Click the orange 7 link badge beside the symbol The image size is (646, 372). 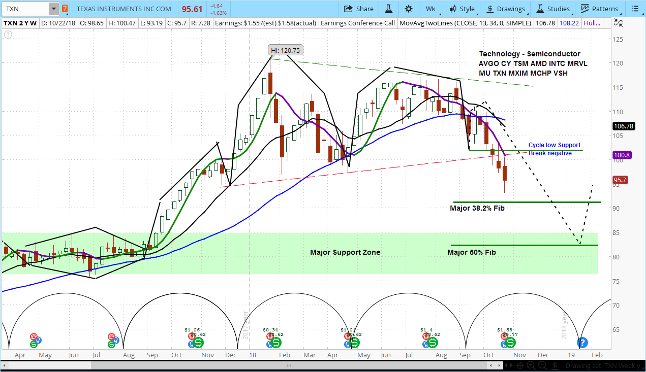click(65, 9)
